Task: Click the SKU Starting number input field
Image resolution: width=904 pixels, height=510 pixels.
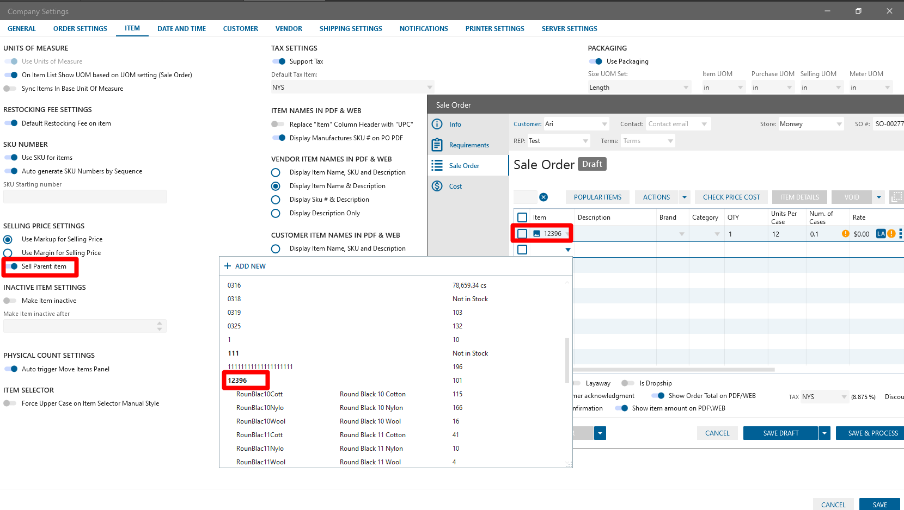Action: click(85, 197)
